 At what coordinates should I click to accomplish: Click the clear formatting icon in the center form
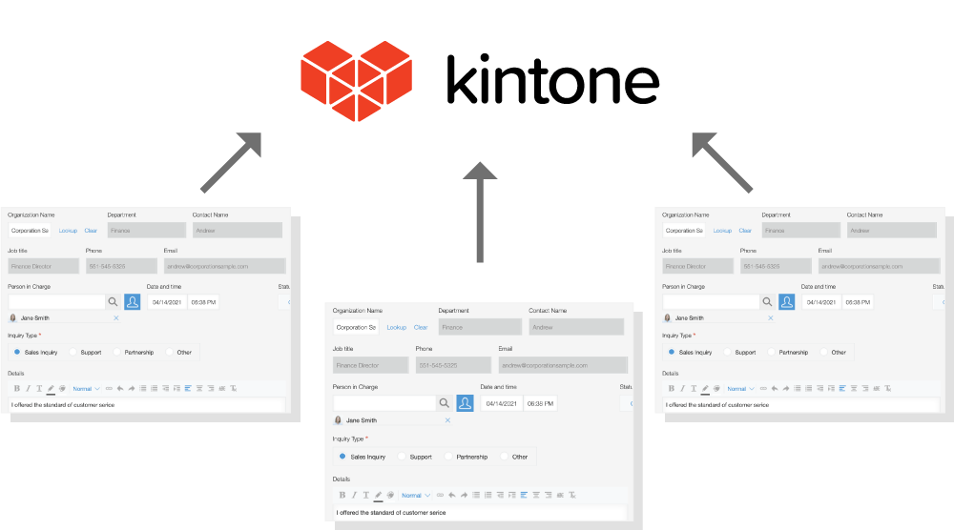click(571, 495)
